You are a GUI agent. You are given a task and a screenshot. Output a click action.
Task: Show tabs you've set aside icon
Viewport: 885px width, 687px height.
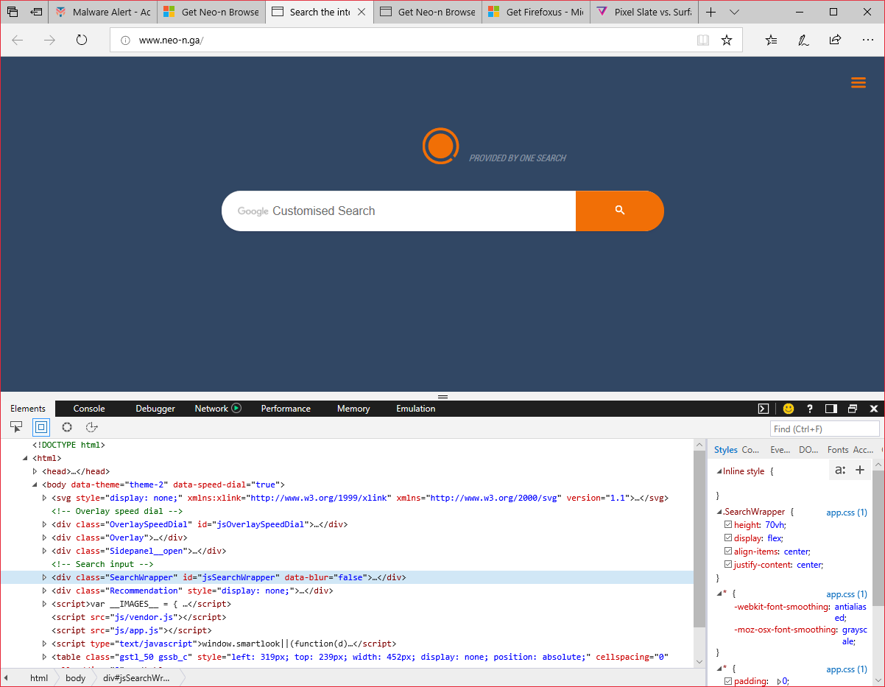coord(13,12)
